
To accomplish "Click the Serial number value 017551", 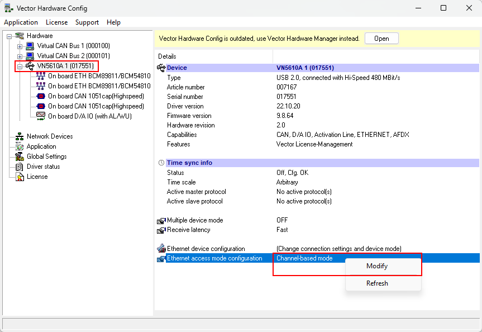I will (286, 97).
